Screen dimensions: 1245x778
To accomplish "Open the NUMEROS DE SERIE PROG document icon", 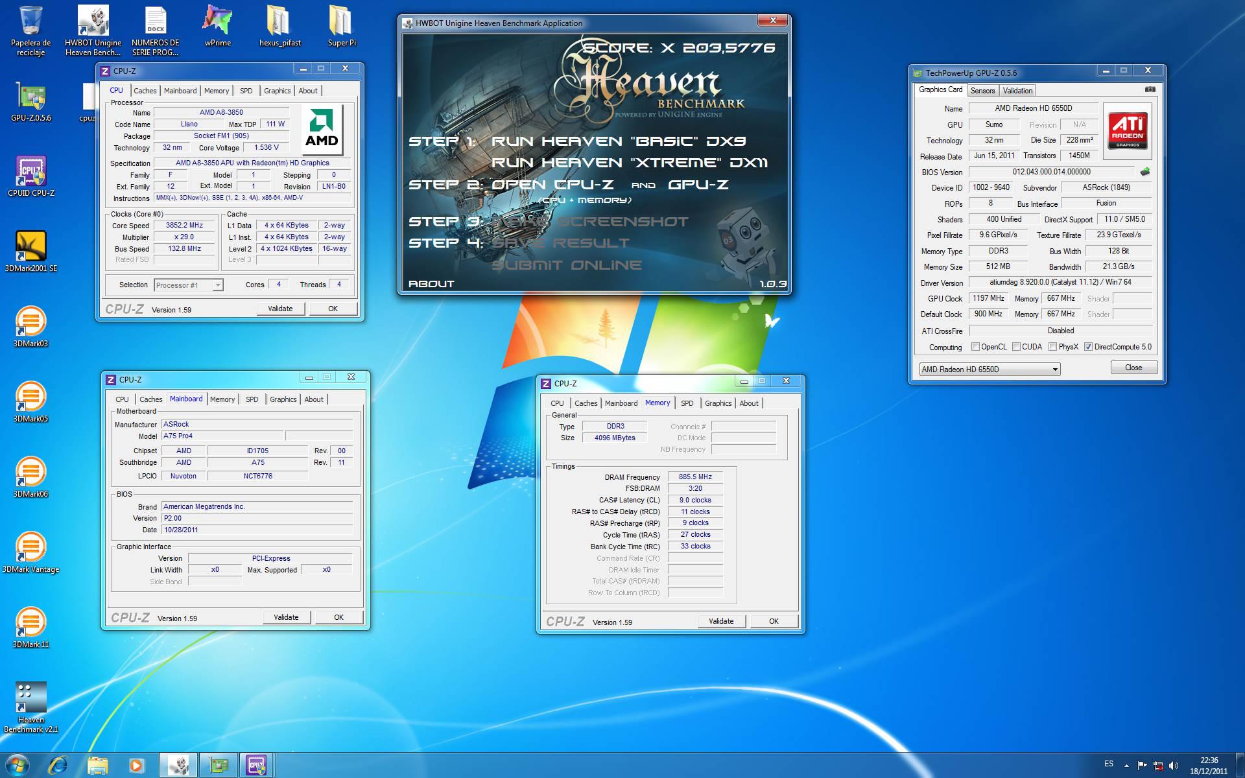I will pos(155,30).
